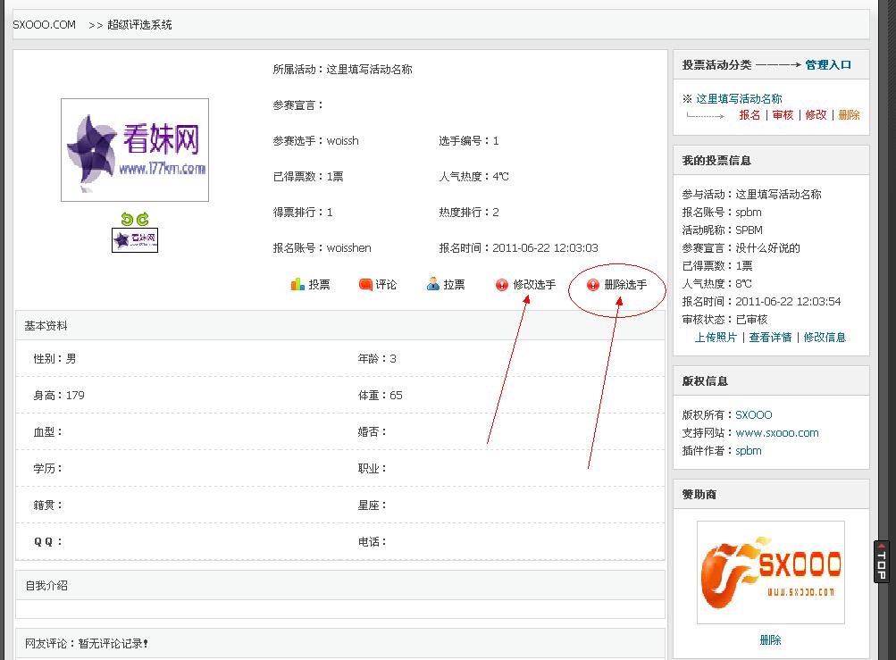
Task: Open the www.sxooo.com support website link
Action: pyautogui.click(x=777, y=433)
